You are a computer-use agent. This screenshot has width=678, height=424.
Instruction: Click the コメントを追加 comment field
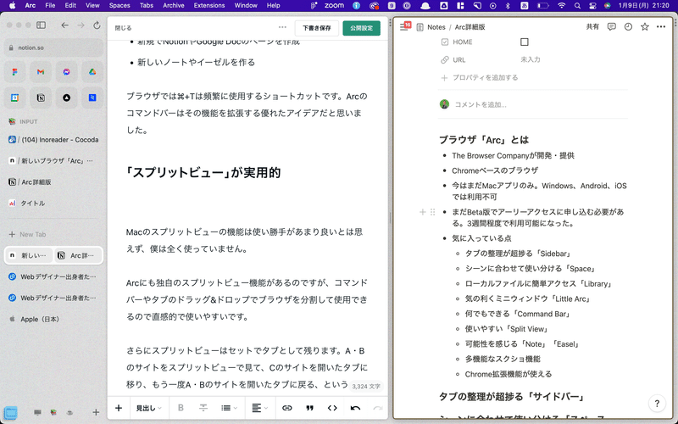[481, 104]
